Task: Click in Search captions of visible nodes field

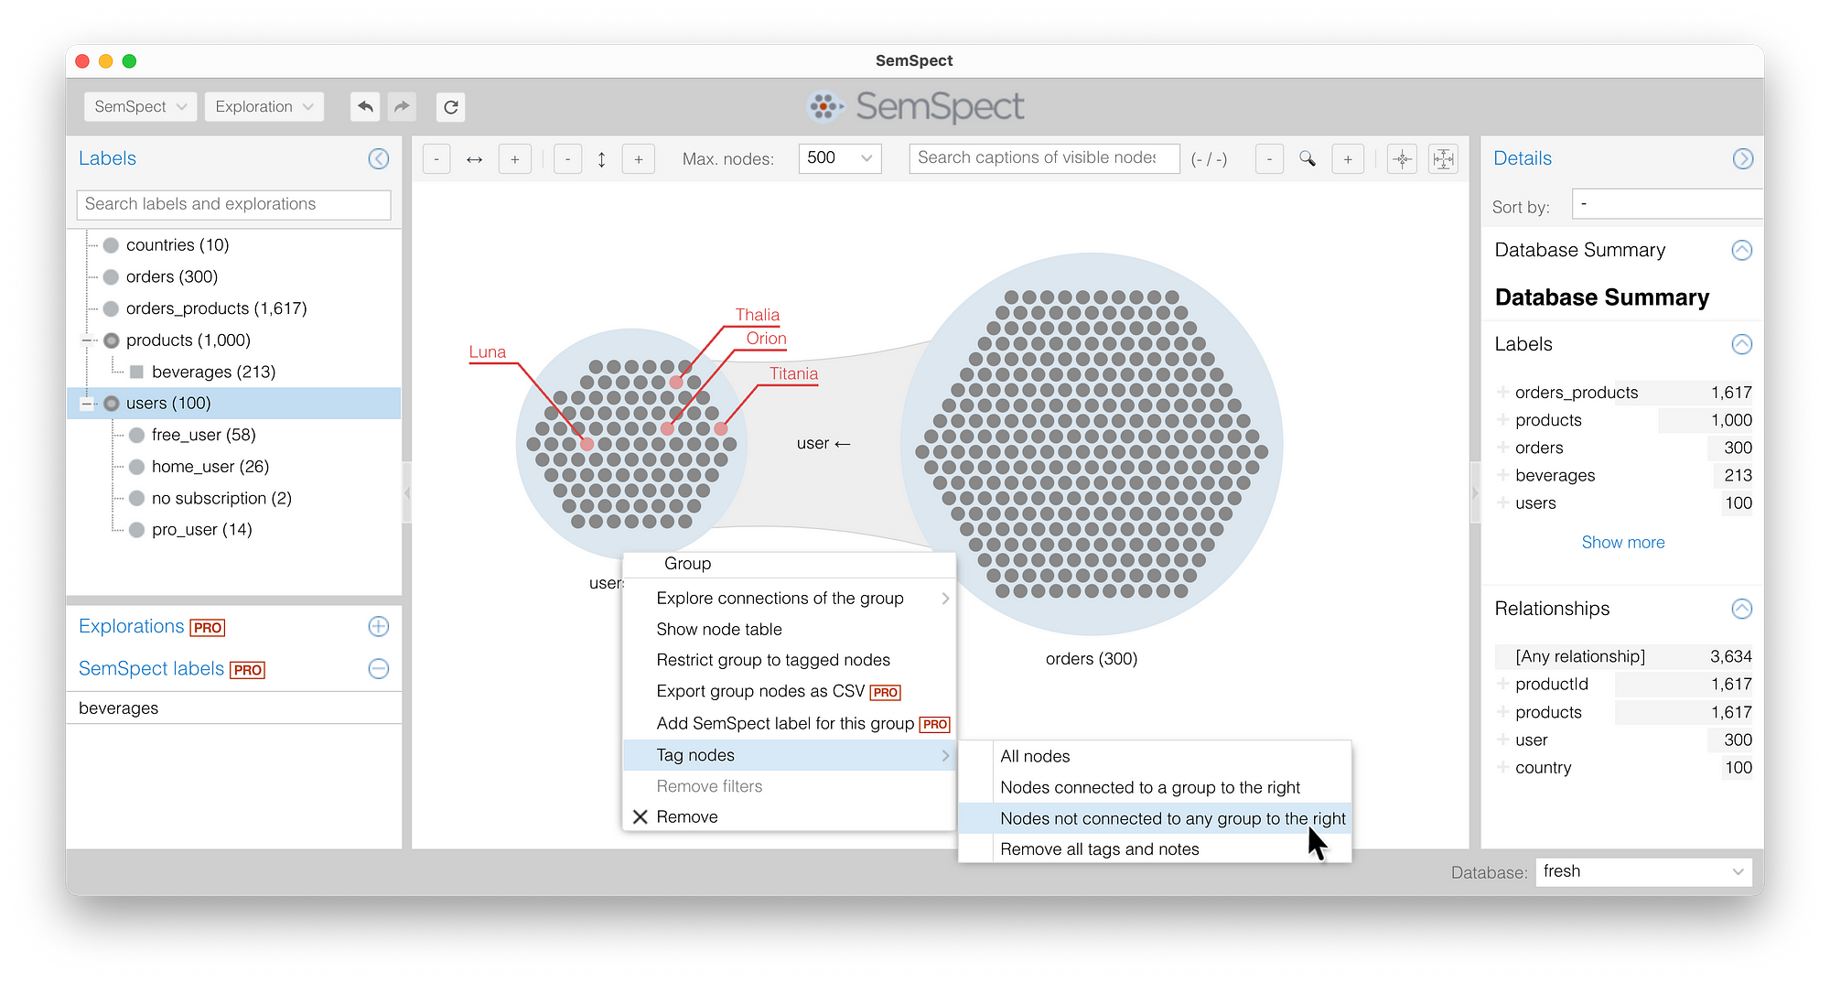Action: click(1044, 158)
